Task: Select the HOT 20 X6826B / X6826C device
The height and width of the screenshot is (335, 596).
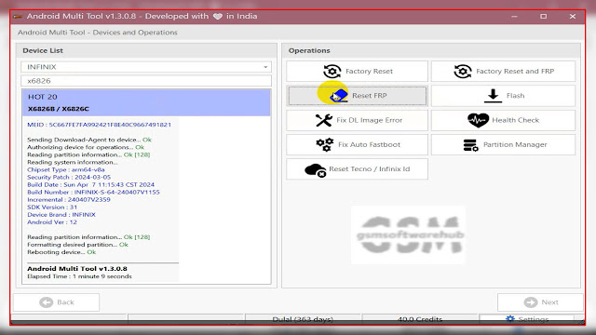Action: (x=146, y=102)
